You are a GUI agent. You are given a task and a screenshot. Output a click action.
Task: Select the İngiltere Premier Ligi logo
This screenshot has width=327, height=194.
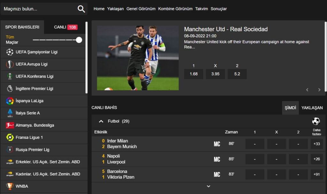[10, 89]
